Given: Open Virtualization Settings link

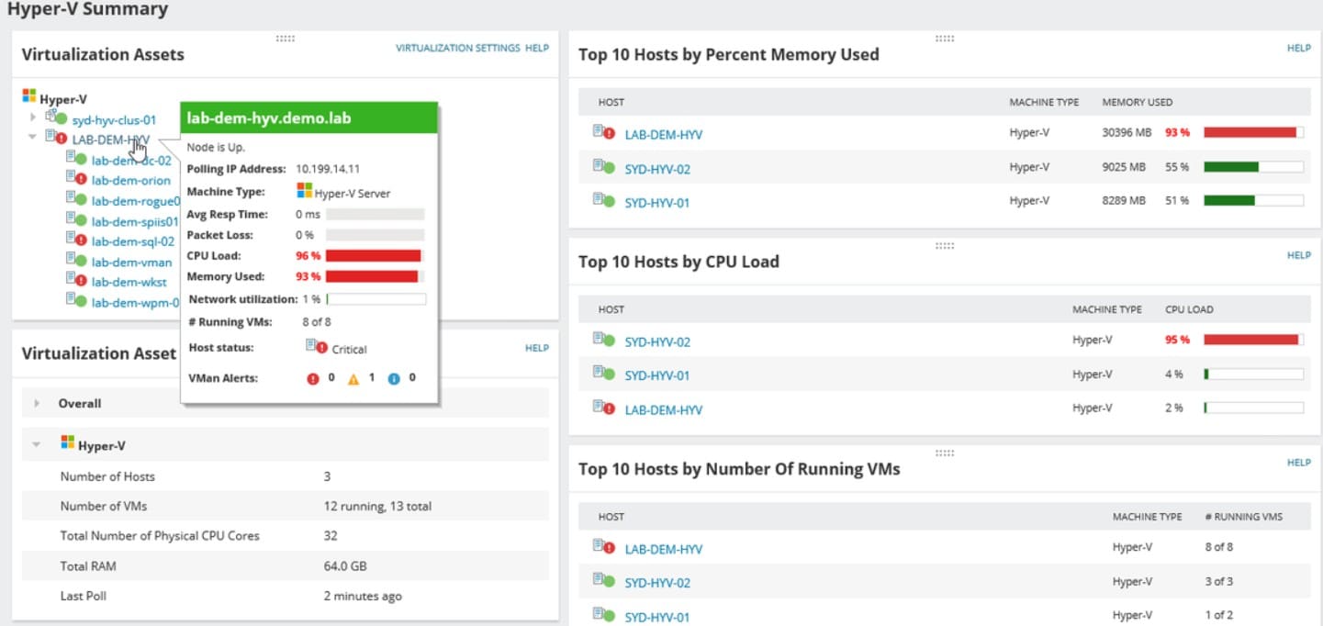Looking at the screenshot, I should [458, 48].
